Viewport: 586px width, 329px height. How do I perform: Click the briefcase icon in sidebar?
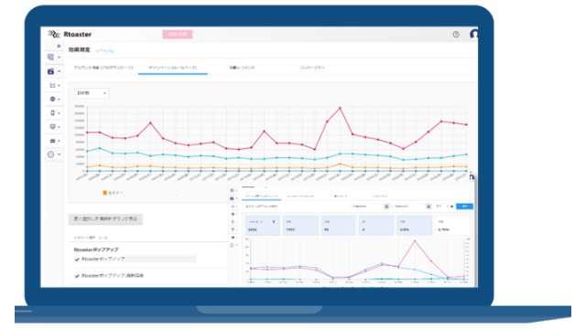(52, 141)
